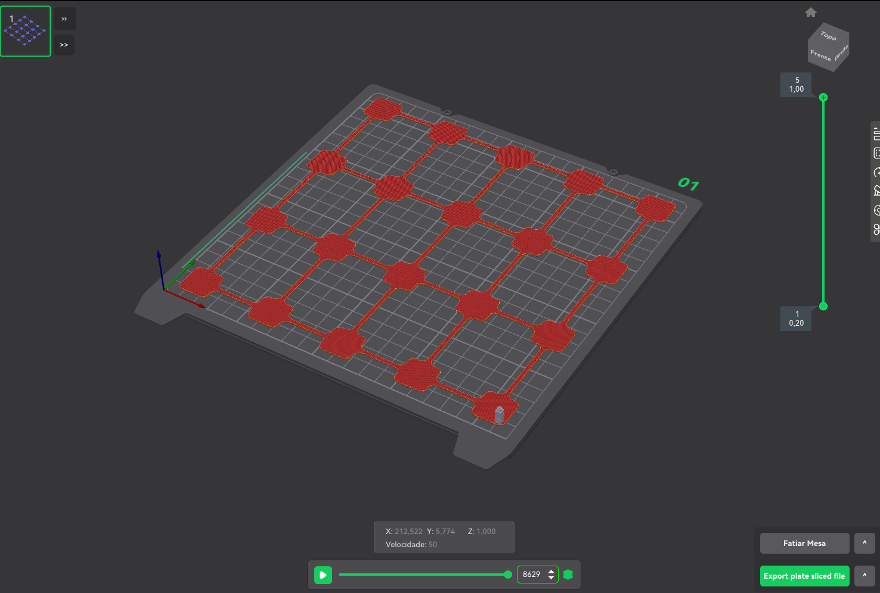Open the dropdown arrow beside Fatiar Mesa
Image resolution: width=880 pixels, height=593 pixels.
click(x=864, y=543)
